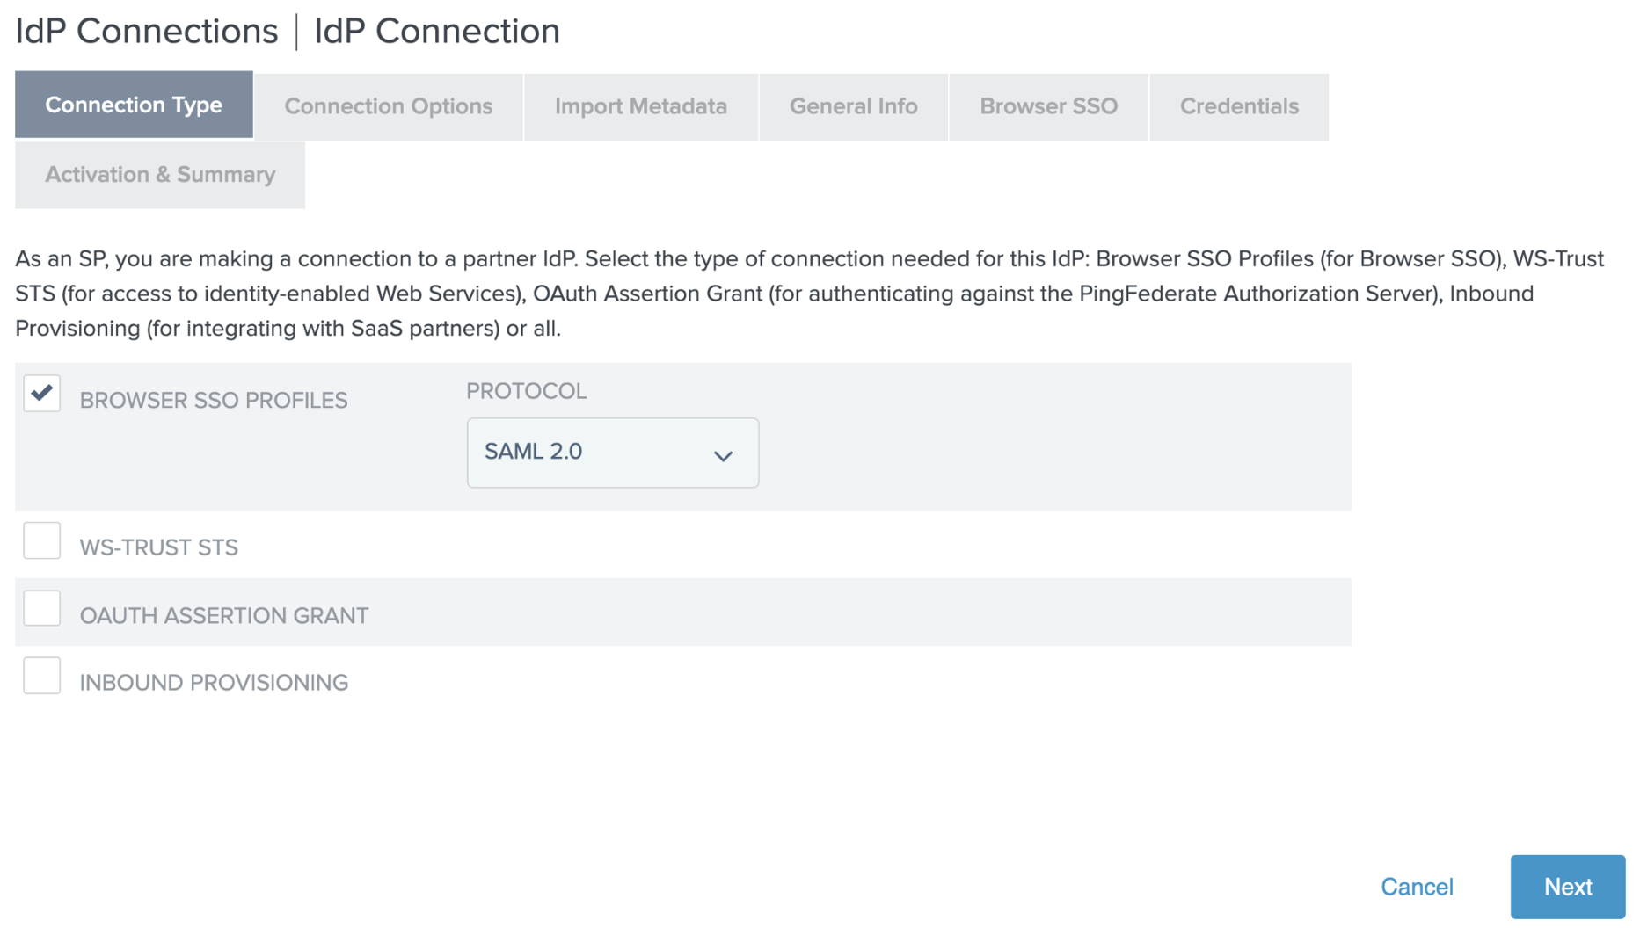Click the INBOUND PROVISIONING label text
The image size is (1640, 928).
pos(214,683)
